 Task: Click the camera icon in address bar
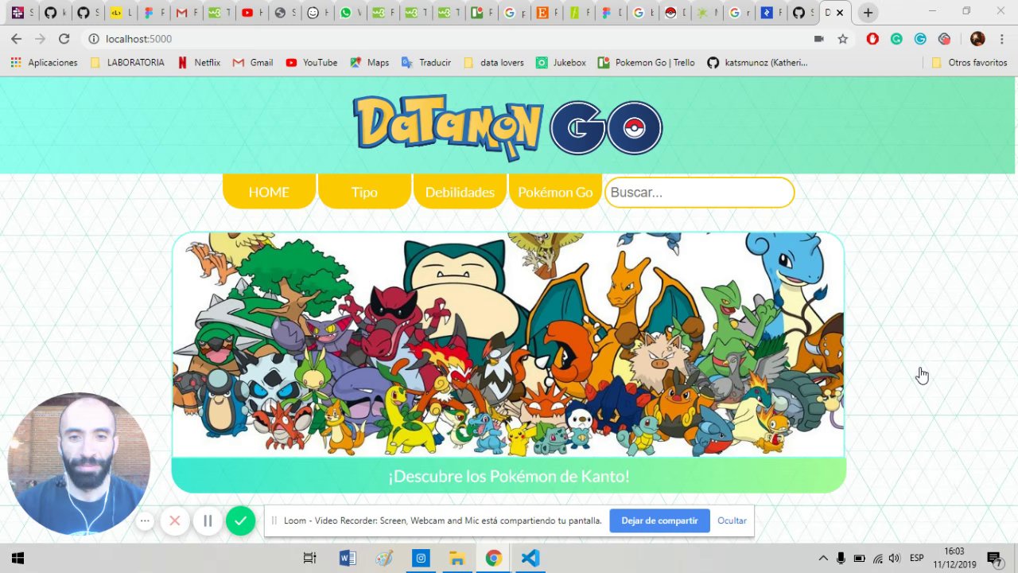(819, 39)
